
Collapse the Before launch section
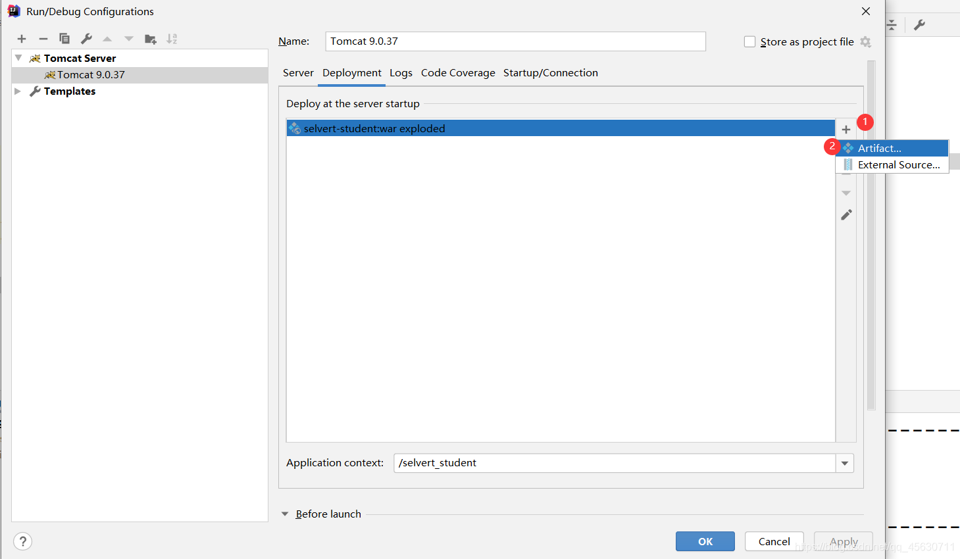(285, 514)
